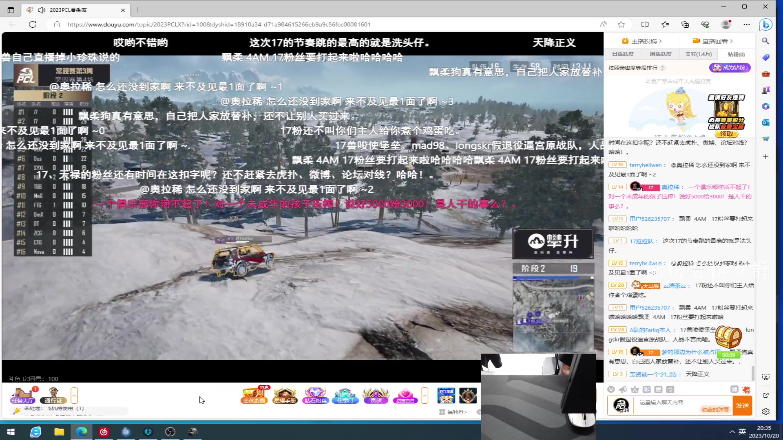The image size is (783, 440).
Task: Open Edge sidebar Drop paper-plane icon
Action: click(765, 139)
